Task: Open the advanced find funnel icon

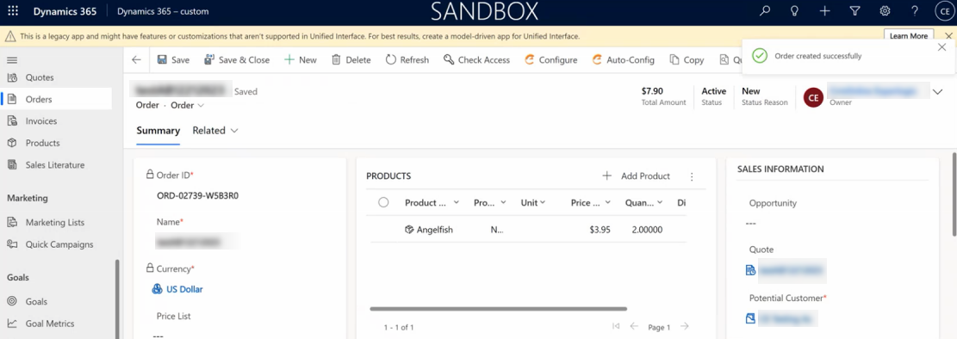Action: 854,11
